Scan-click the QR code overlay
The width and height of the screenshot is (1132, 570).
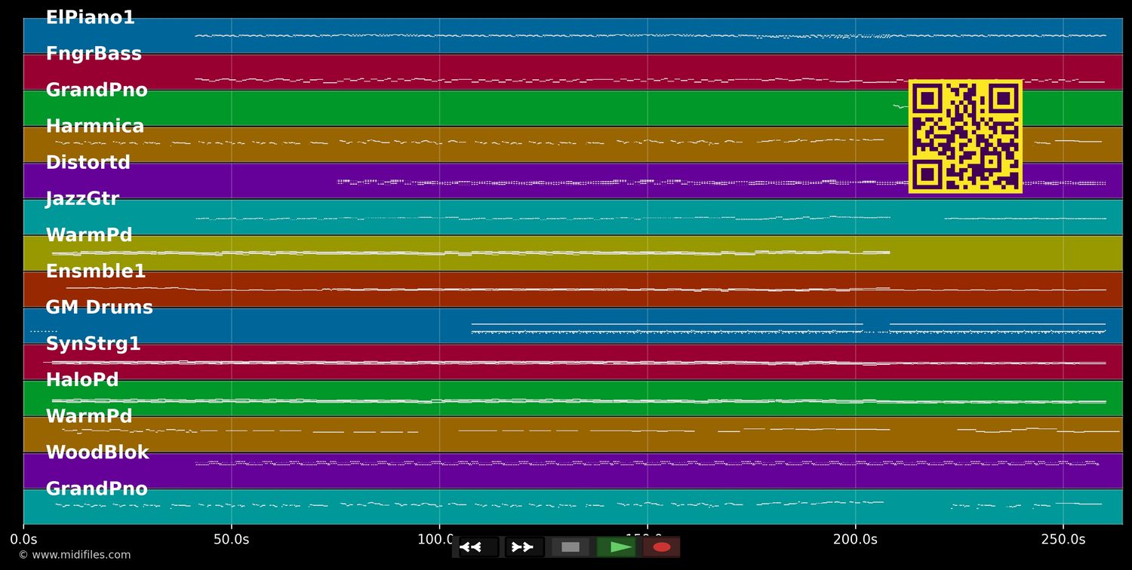(x=965, y=136)
